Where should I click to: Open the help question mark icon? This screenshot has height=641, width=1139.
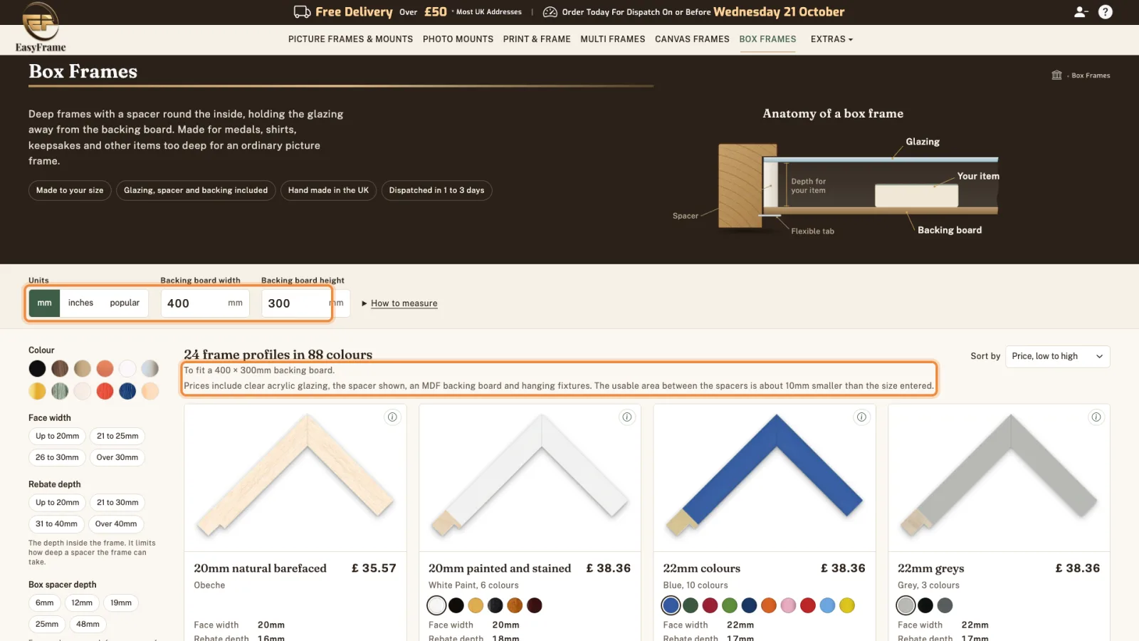point(1106,12)
